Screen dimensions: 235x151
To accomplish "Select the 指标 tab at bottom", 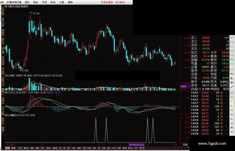I will [x=8, y=148].
